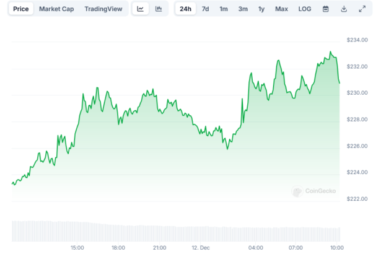The width and height of the screenshot is (381, 254).
Task: Select the Price tab
Action: pyautogui.click(x=21, y=9)
